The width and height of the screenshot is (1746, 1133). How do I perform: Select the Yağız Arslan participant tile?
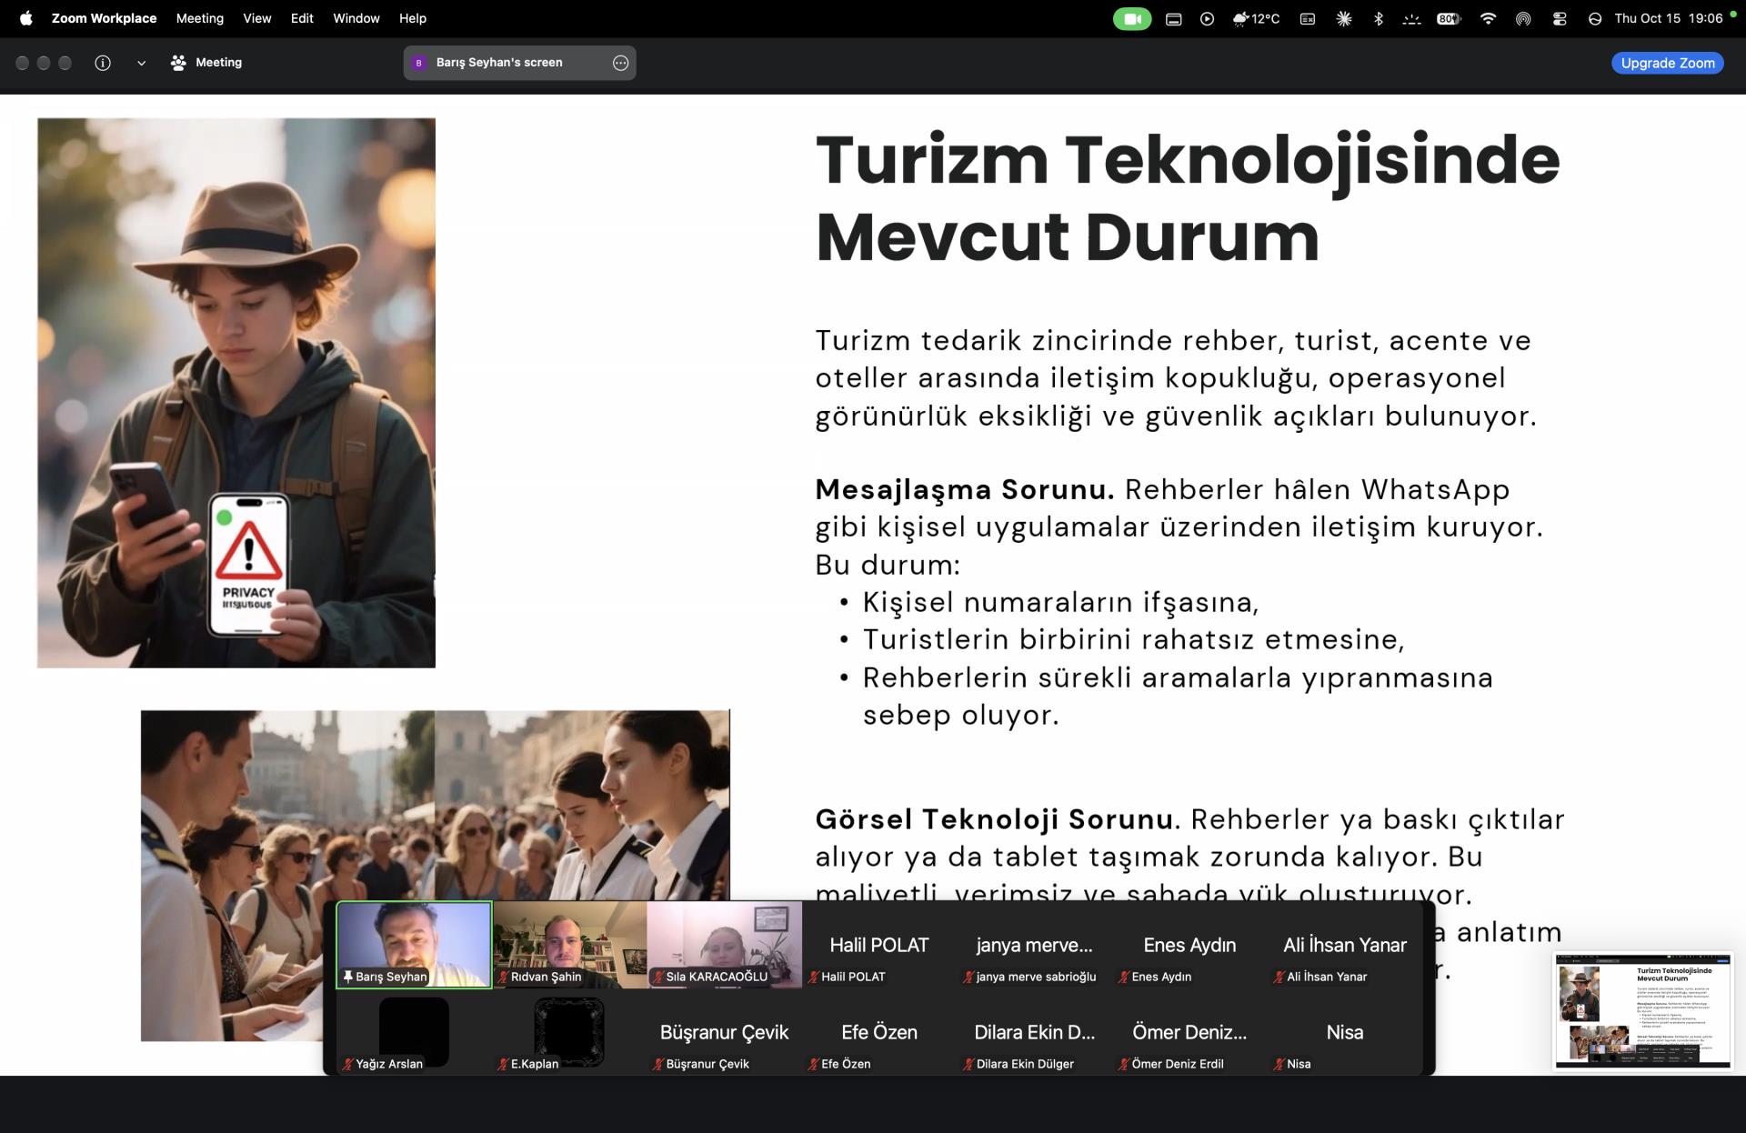pyautogui.click(x=414, y=1032)
